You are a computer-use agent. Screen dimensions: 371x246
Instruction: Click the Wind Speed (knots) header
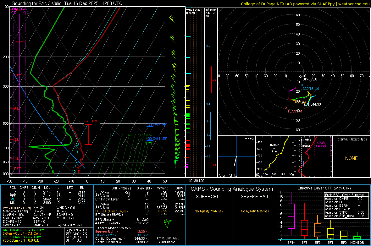click(193, 11)
